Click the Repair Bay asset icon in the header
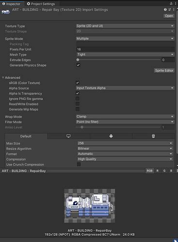The image size is (178, 242). (x=6, y=12)
